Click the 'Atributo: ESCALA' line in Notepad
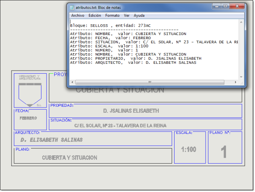 tap(109, 46)
